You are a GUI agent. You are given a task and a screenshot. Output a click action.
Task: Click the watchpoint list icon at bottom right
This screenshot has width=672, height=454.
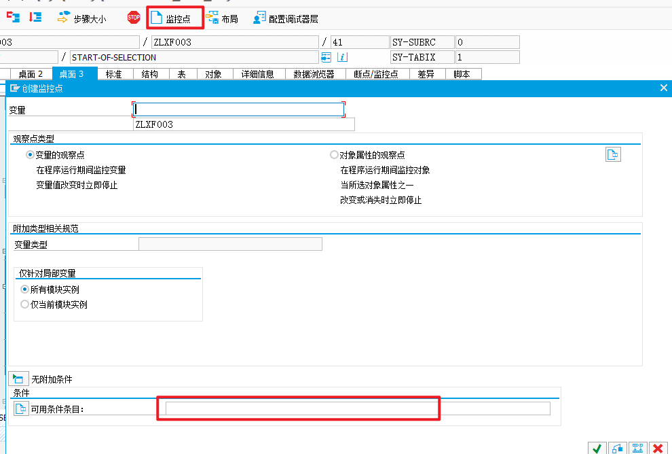(637, 449)
